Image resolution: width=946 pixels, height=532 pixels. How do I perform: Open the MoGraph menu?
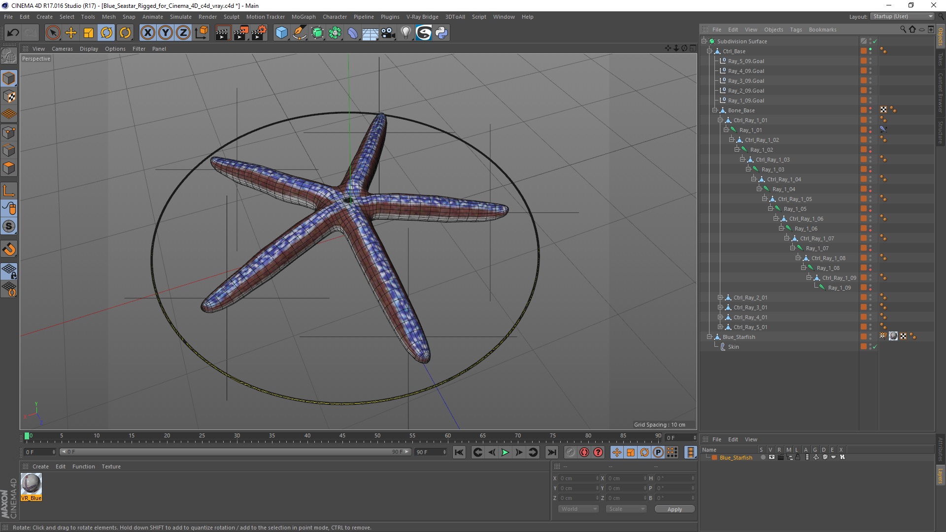click(304, 17)
